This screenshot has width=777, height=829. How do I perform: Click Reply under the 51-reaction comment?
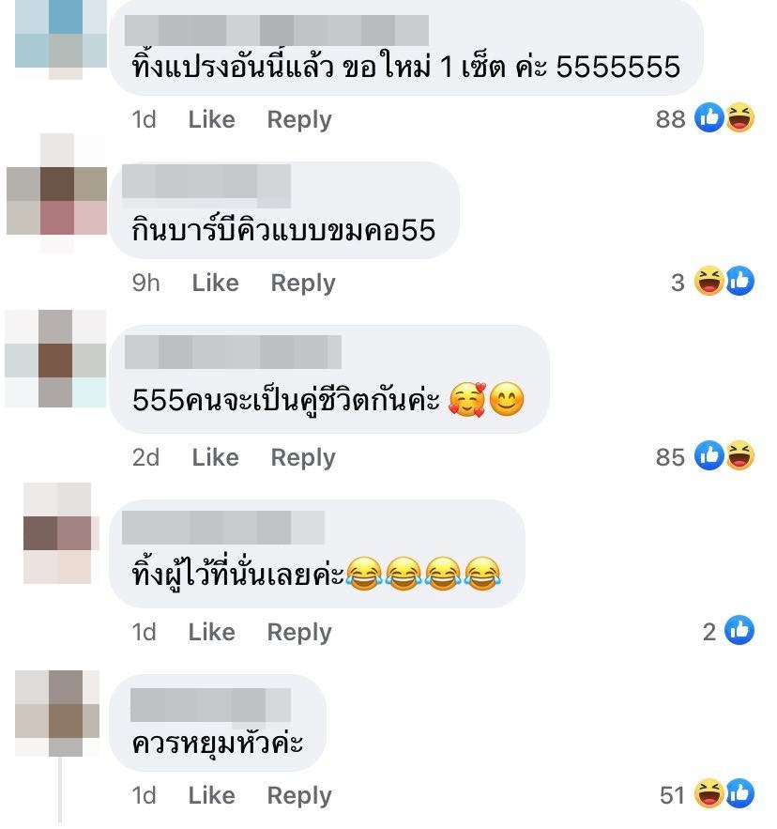tap(299, 796)
